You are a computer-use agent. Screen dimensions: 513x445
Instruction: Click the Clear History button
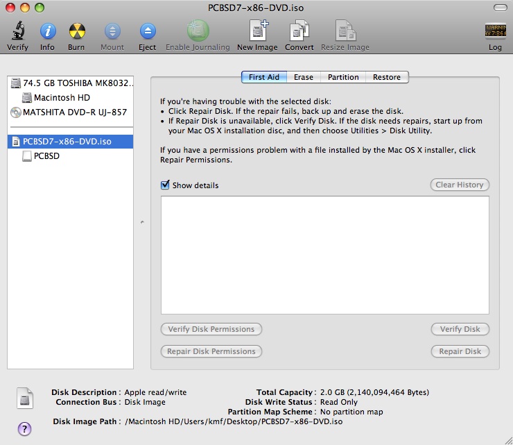(460, 185)
